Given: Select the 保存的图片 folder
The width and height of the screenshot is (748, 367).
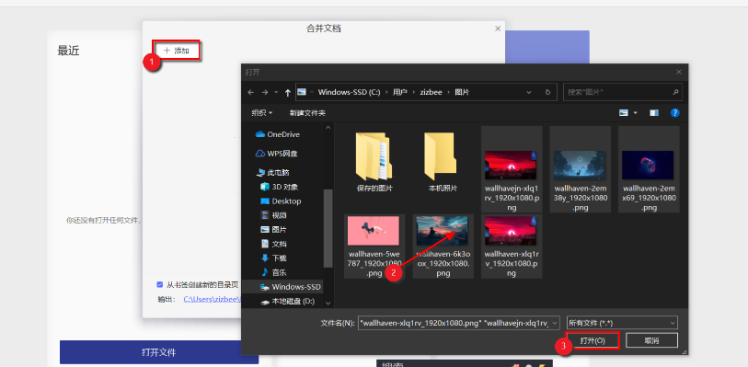Looking at the screenshot, I should pos(374,161).
